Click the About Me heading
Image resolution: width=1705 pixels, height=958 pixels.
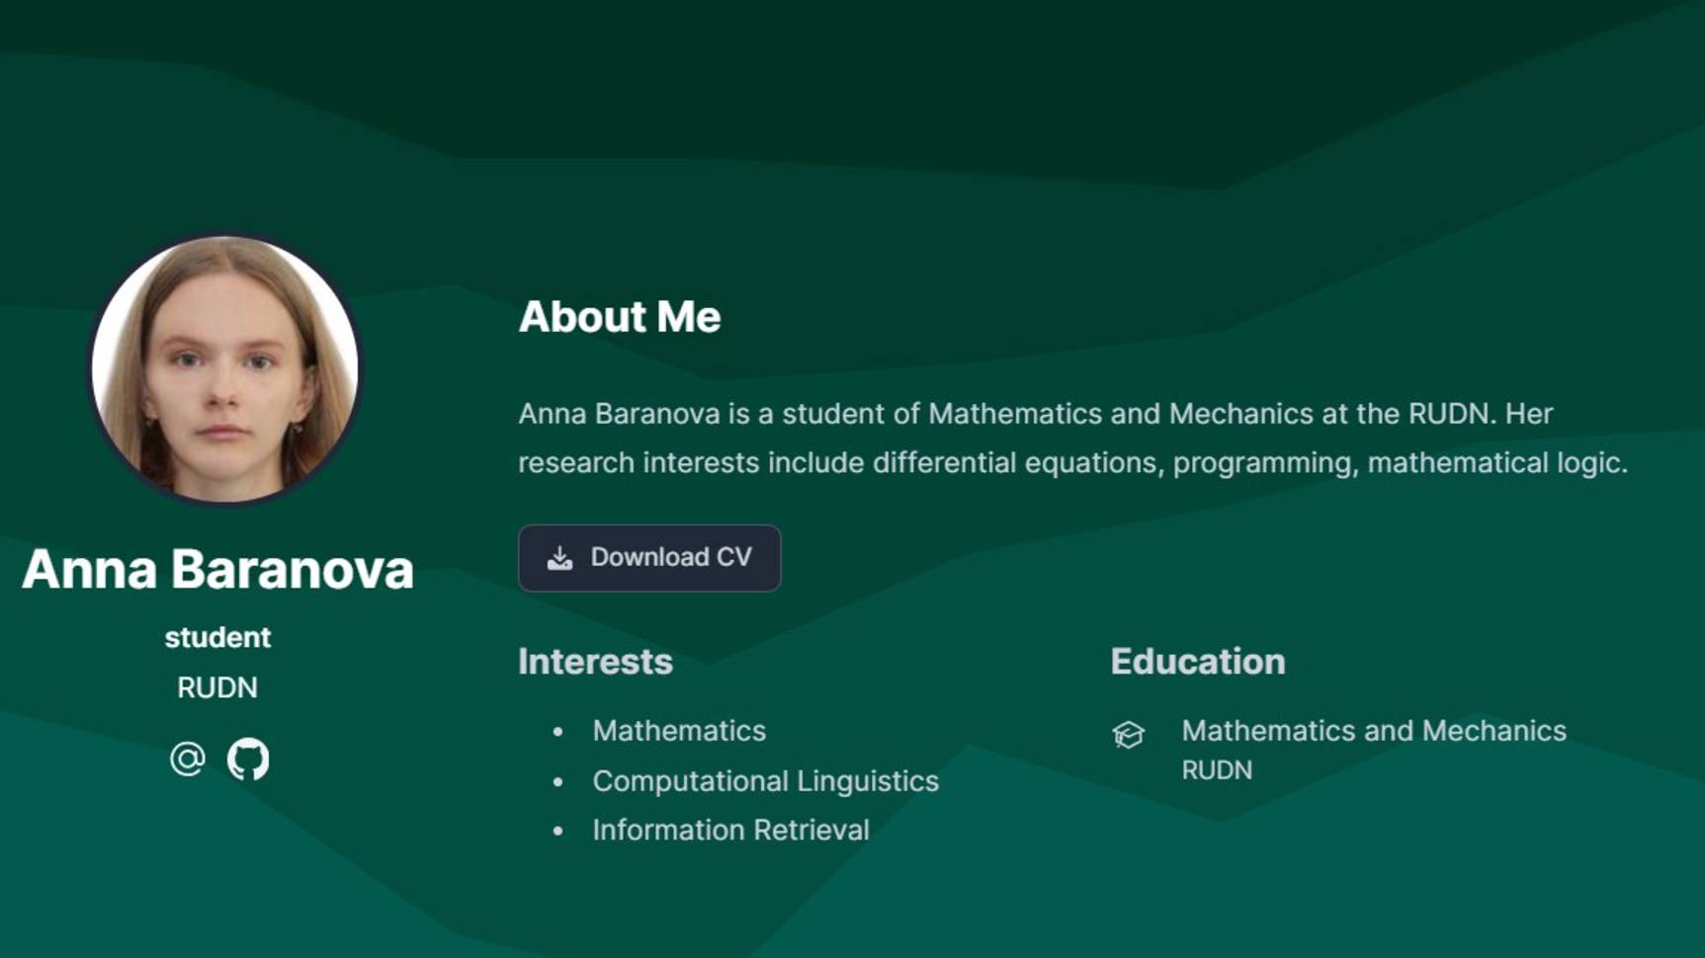620,317
